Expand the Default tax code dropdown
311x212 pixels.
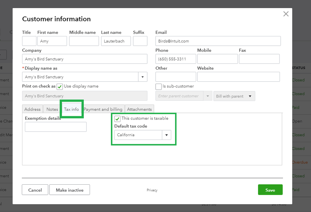[x=166, y=135]
